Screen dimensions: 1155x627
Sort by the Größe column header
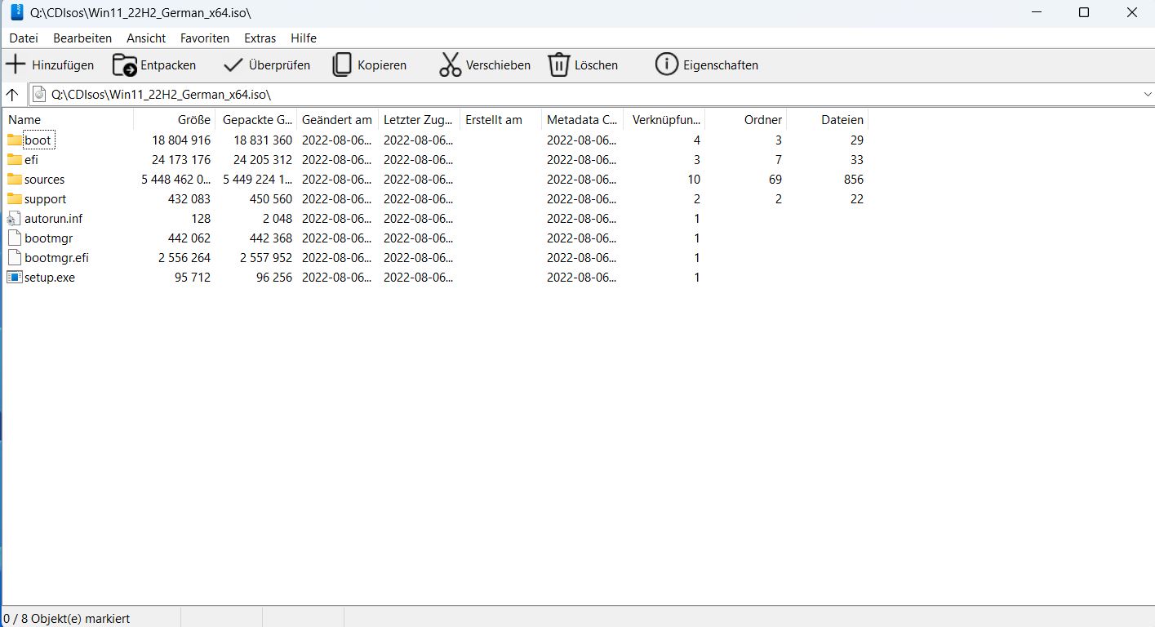[174, 120]
